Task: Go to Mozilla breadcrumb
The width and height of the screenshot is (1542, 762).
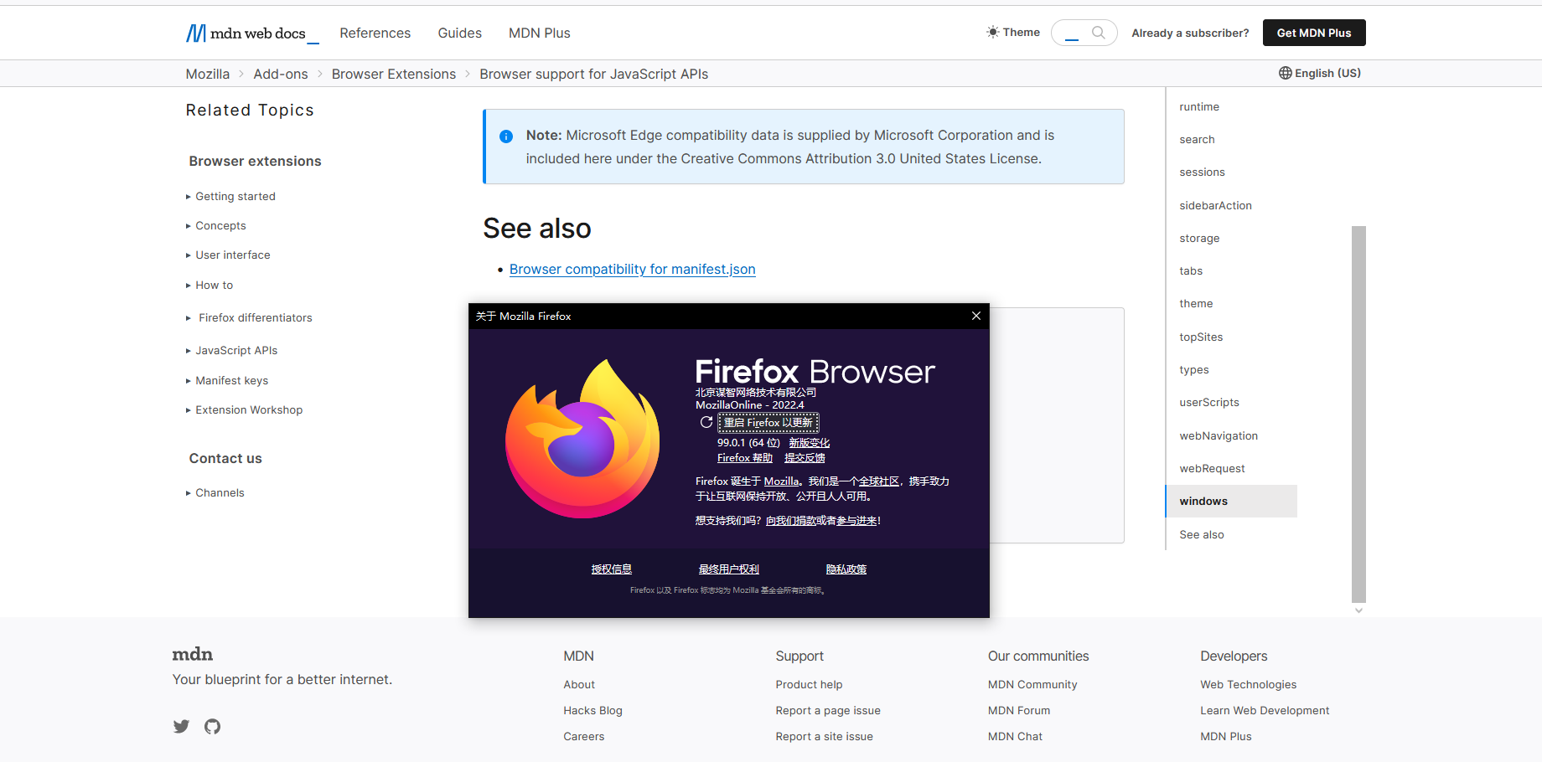Action: 208,75
